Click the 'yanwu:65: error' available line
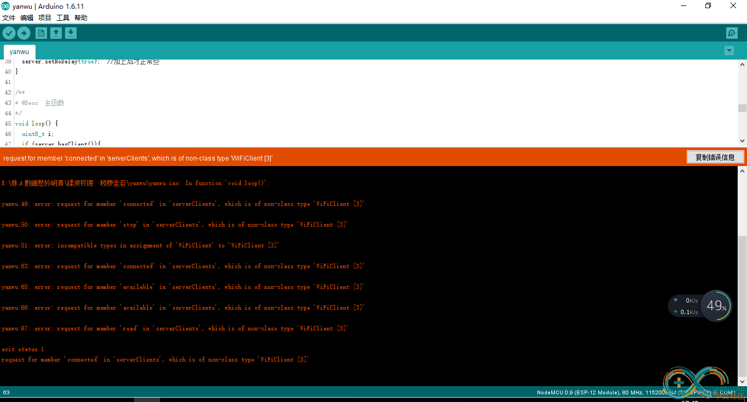This screenshot has width=747, height=402. click(183, 287)
